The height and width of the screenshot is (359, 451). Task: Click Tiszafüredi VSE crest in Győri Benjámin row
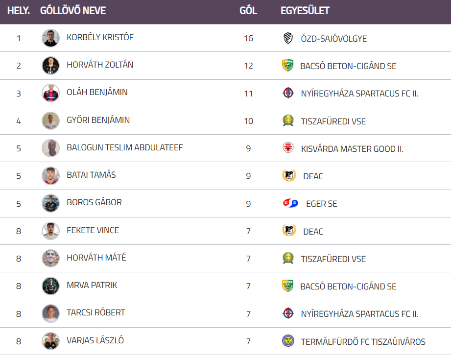point(288,120)
